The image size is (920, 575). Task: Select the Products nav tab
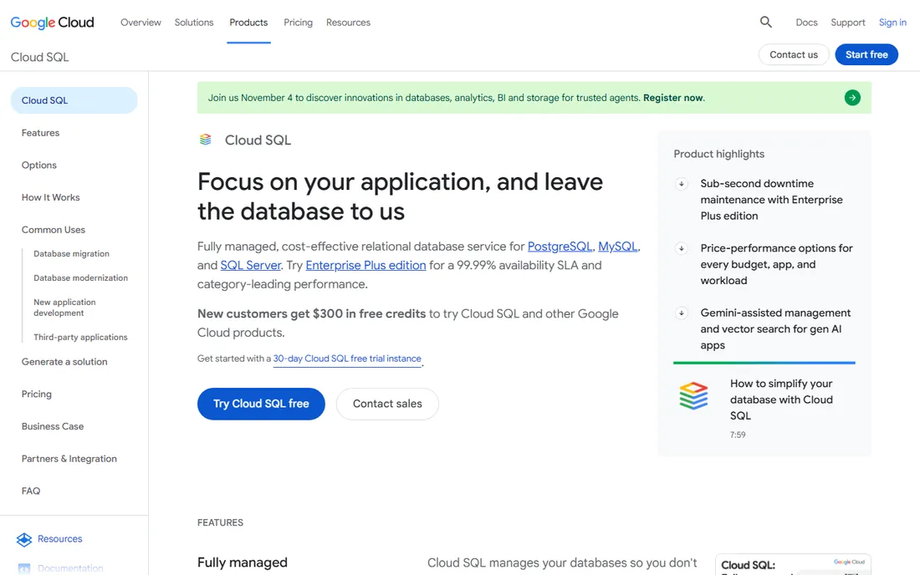(x=248, y=23)
